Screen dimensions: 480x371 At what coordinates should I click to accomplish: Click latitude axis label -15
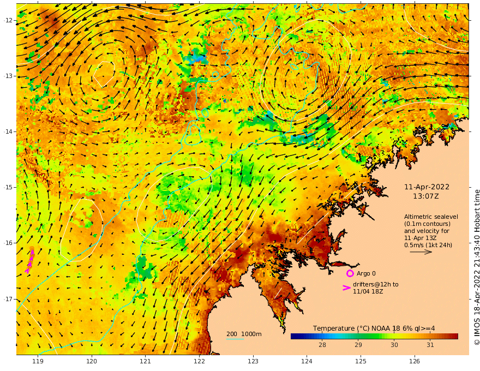click(8, 187)
